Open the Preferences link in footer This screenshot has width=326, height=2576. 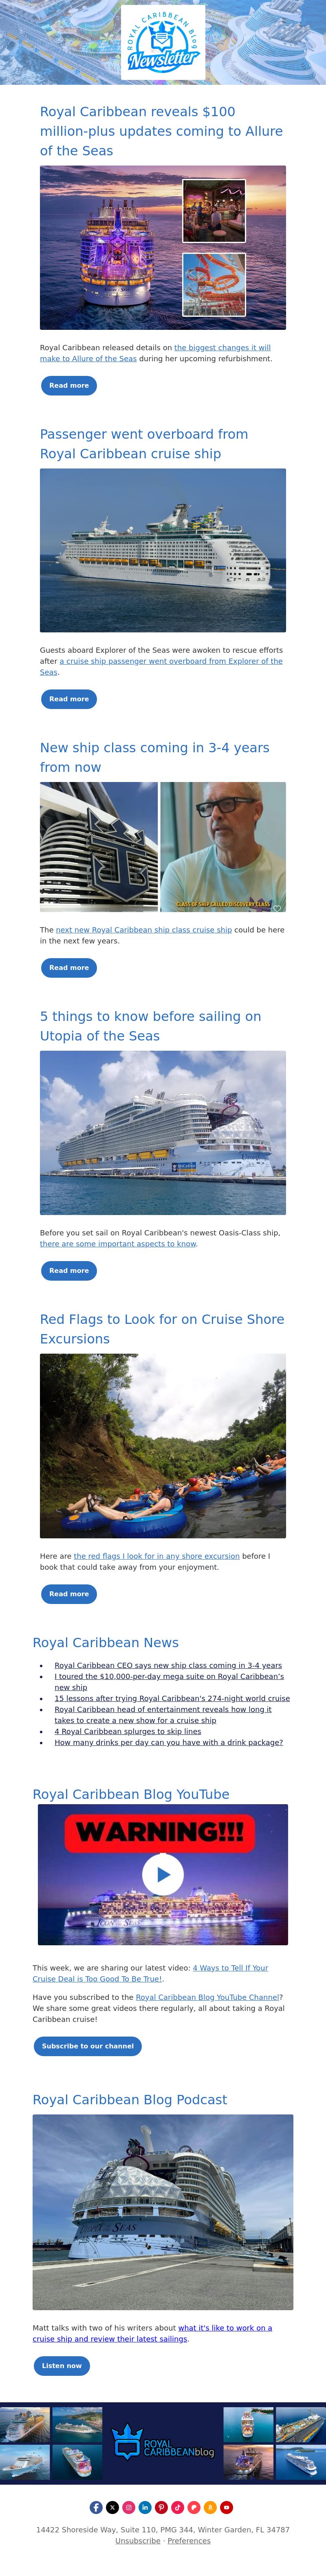pos(189,2540)
